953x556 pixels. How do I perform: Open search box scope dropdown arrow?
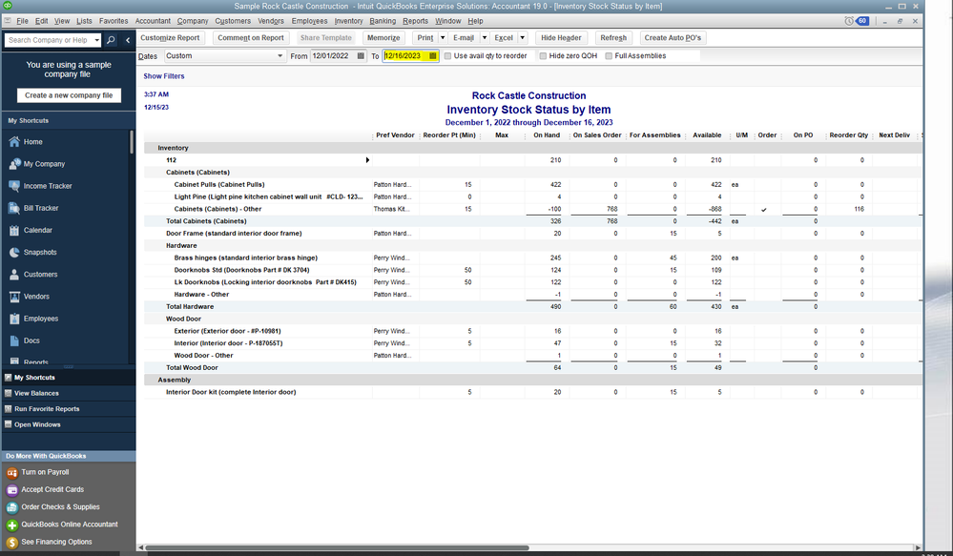tap(96, 40)
